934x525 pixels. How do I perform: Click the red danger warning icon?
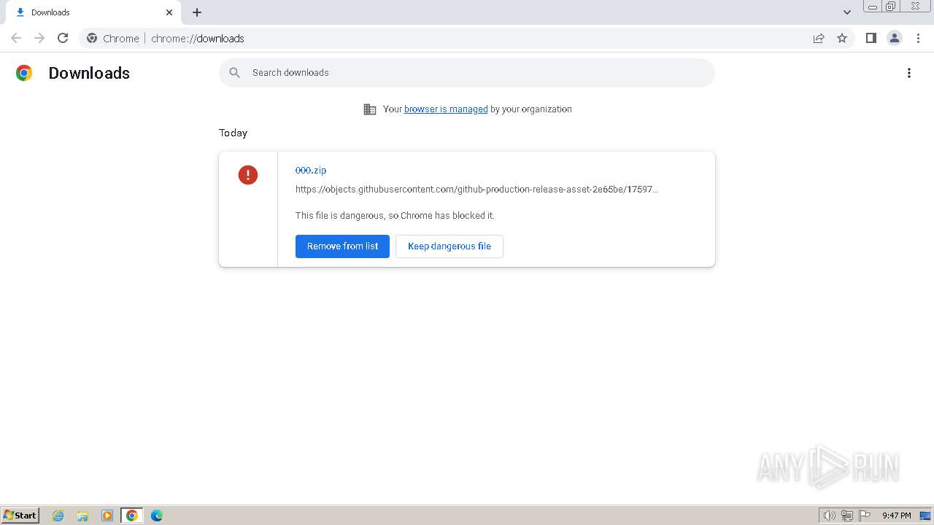coord(248,175)
